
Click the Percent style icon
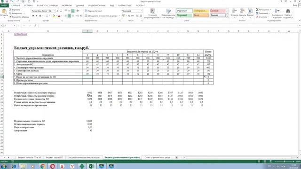[129, 16]
